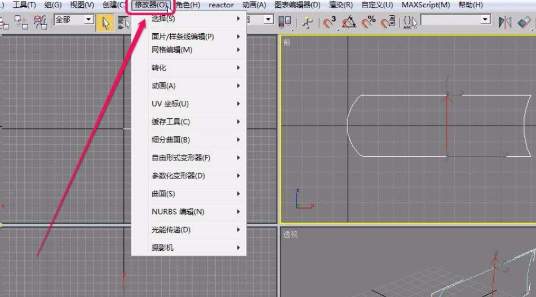This screenshot has height=297, width=536.
Task: Expand 动画(A) submenu in modifier list
Action: pos(197,86)
